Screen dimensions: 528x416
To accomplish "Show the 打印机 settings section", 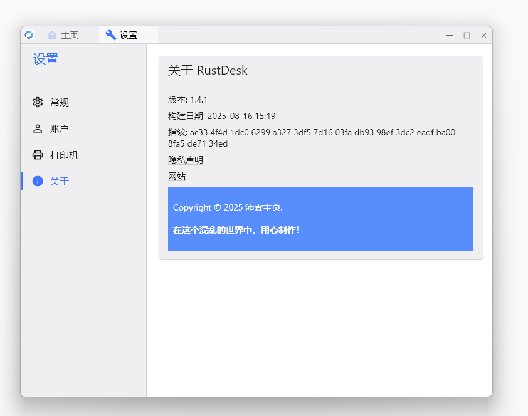I will point(65,155).
